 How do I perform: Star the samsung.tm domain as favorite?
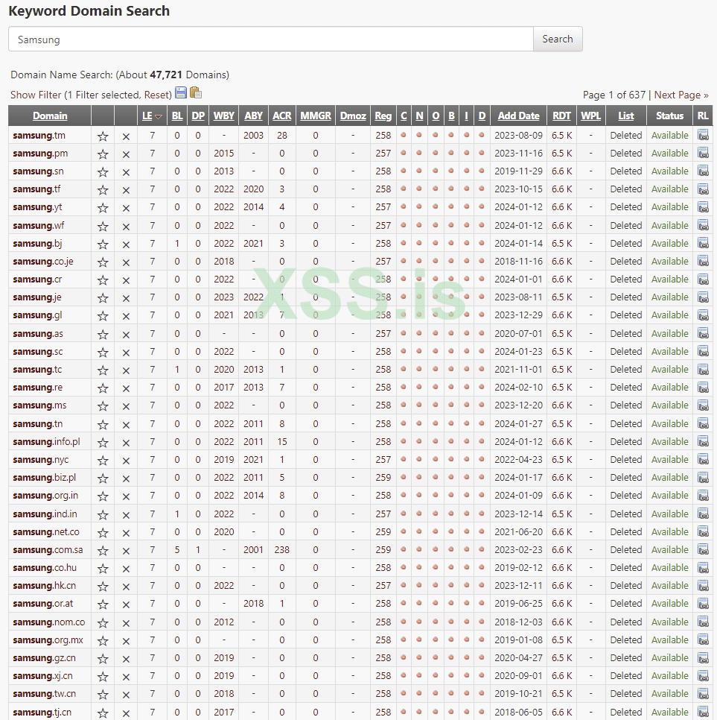(103, 136)
